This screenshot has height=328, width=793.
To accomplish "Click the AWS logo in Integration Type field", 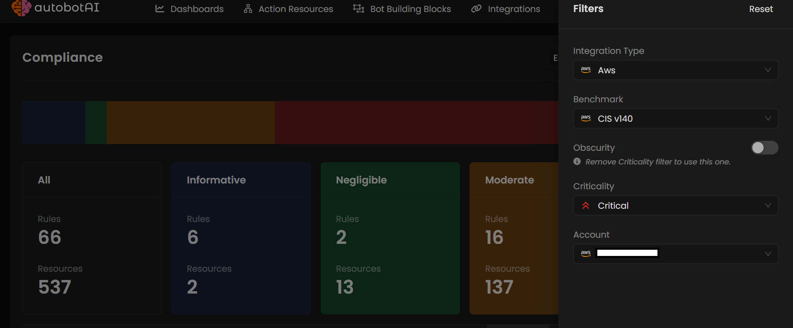I will tap(586, 70).
